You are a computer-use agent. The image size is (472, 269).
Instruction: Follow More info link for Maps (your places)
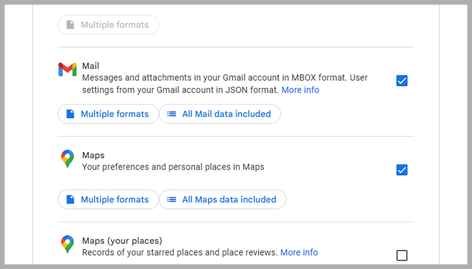click(x=299, y=253)
